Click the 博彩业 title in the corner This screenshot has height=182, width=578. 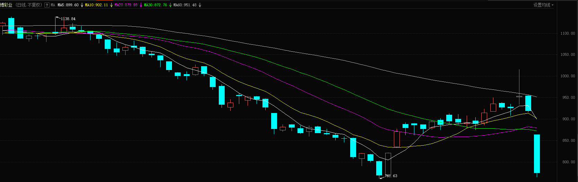tap(6, 5)
